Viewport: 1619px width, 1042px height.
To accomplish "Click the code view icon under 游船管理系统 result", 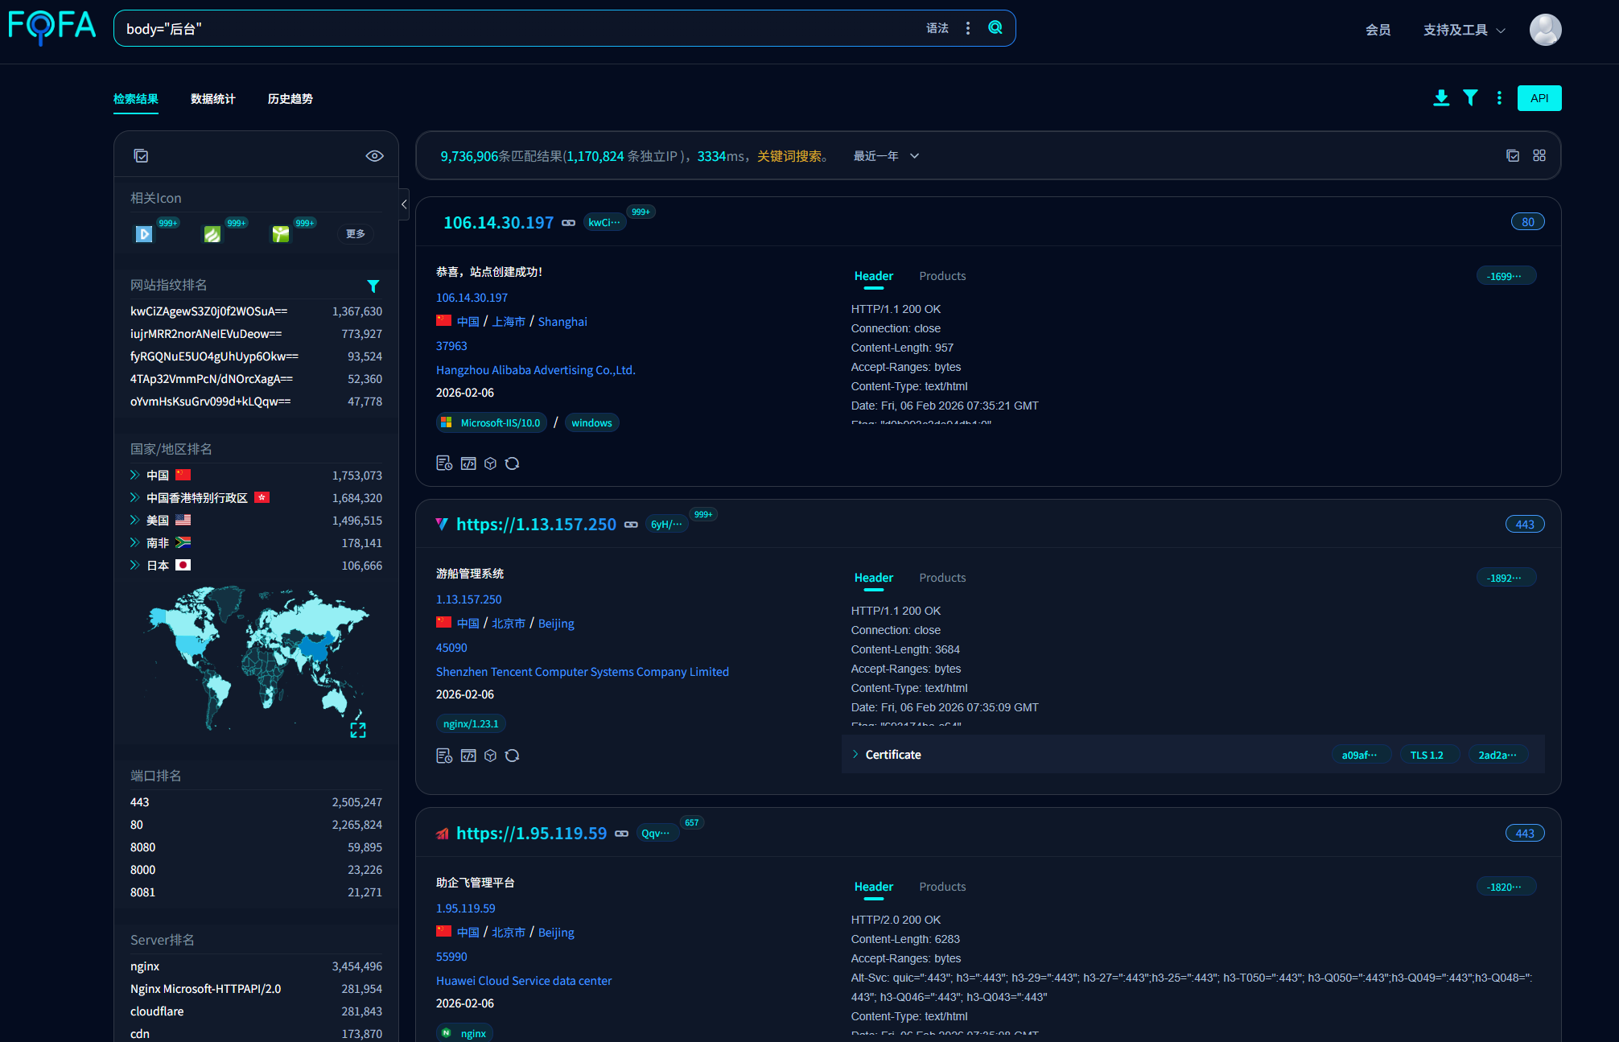I will (468, 756).
